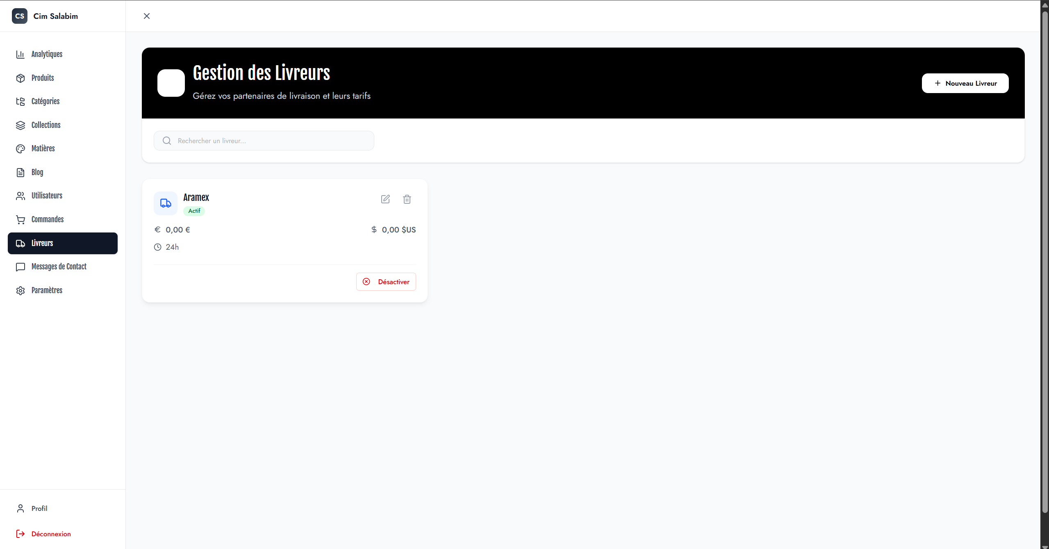Close the panel with the X button
This screenshot has height=549, width=1049.
click(147, 16)
